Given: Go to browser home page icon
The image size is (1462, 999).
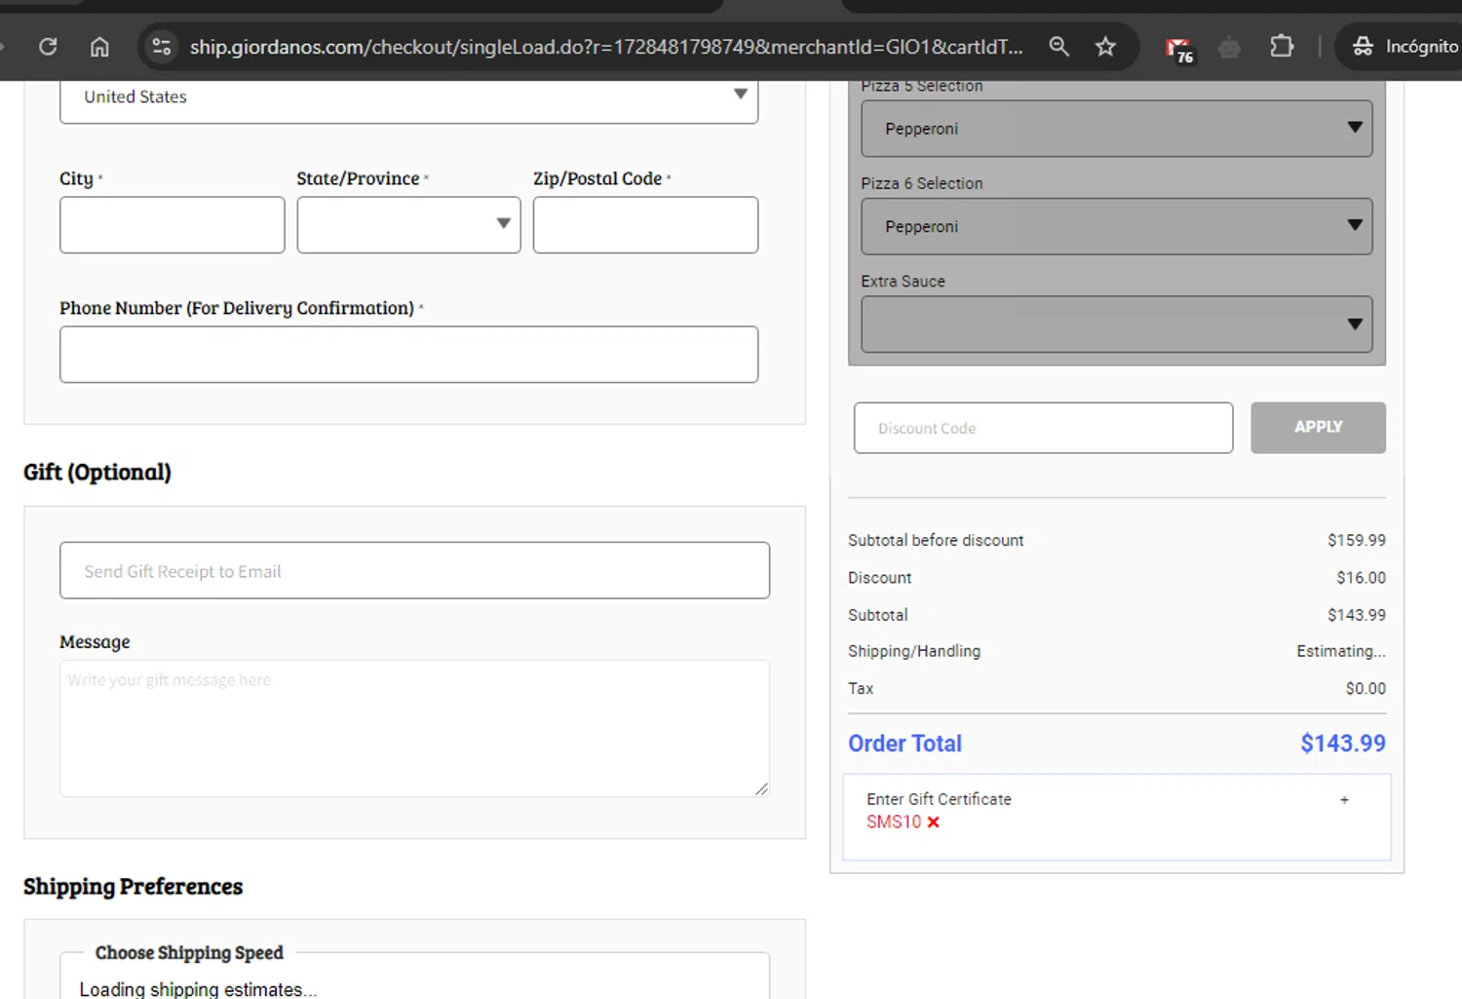Looking at the screenshot, I should (x=99, y=47).
